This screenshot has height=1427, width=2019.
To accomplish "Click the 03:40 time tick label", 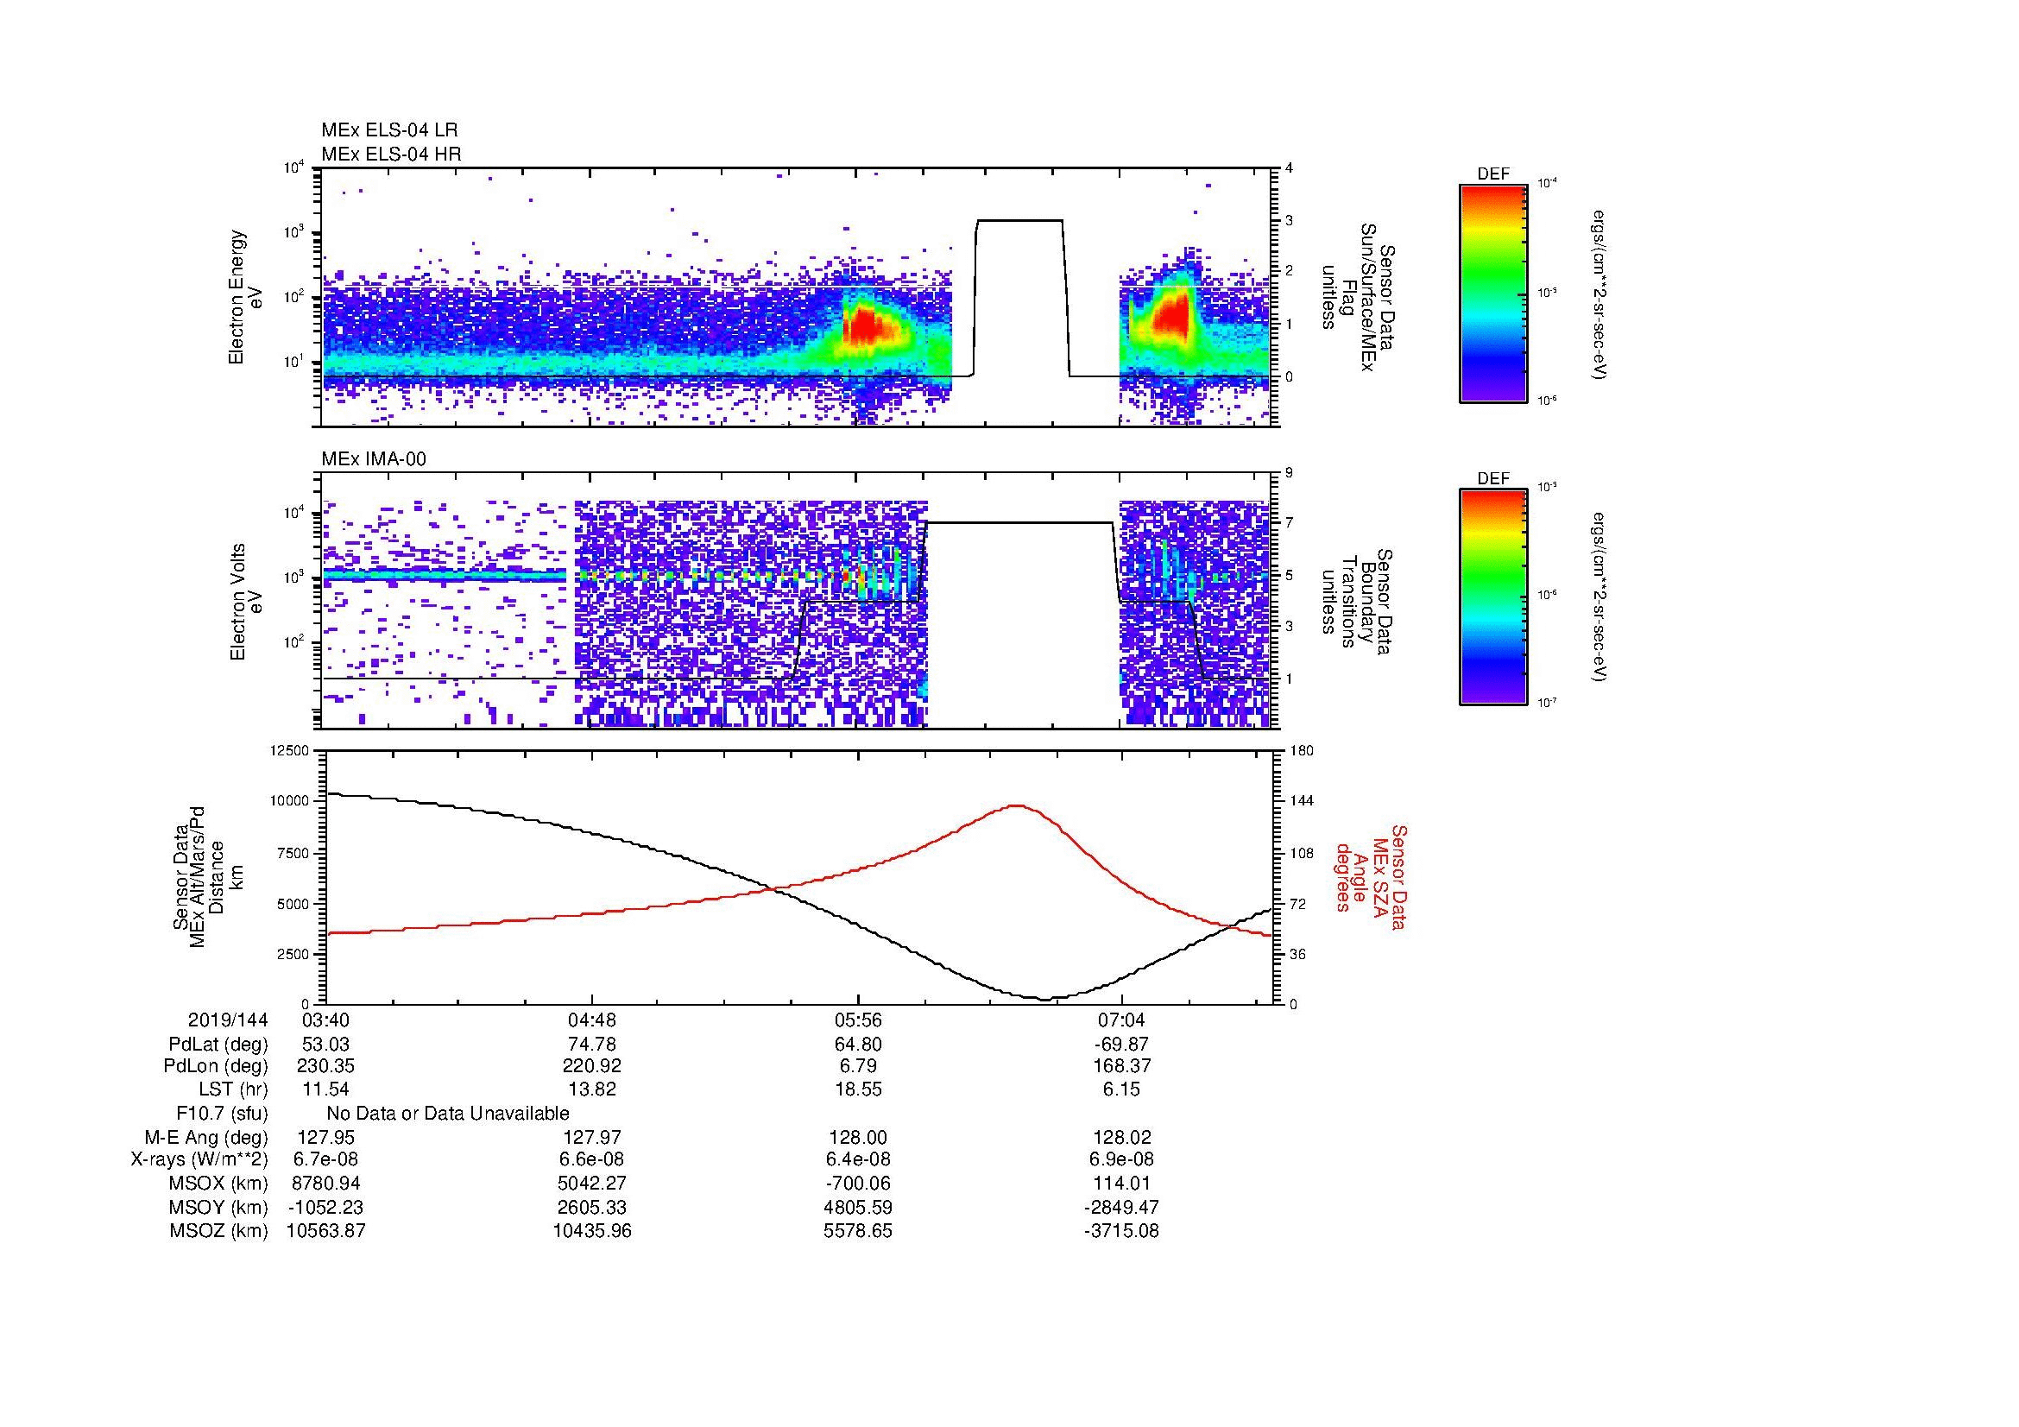I will [326, 1020].
